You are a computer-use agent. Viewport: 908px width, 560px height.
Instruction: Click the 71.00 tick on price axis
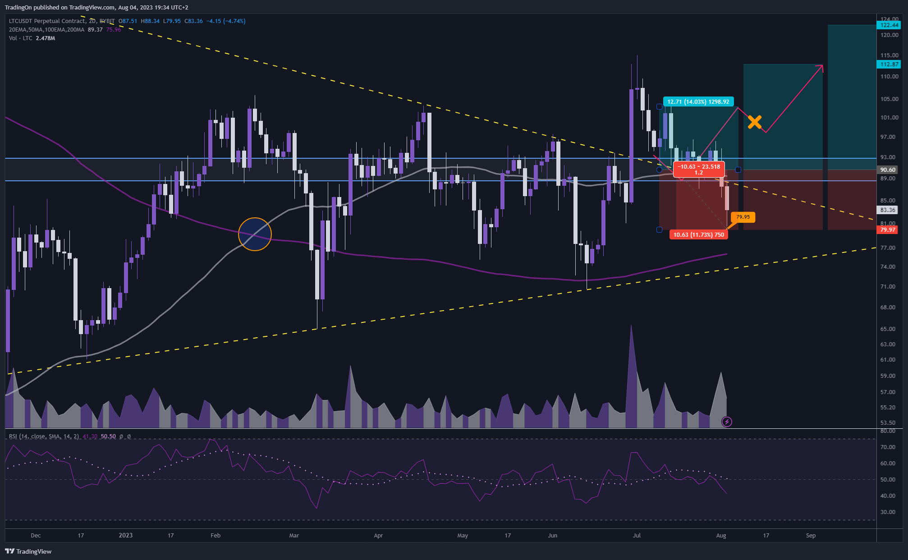click(x=888, y=287)
